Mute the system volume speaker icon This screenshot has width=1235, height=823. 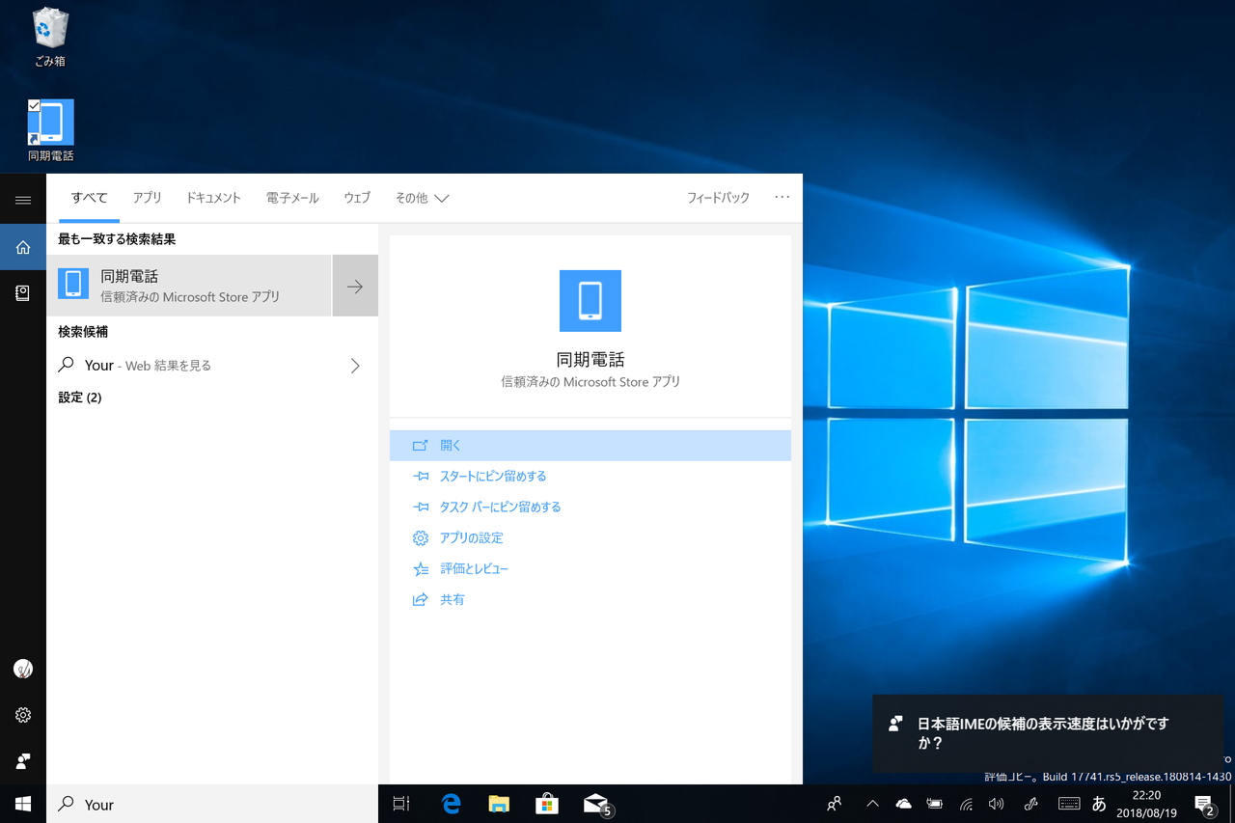997,803
